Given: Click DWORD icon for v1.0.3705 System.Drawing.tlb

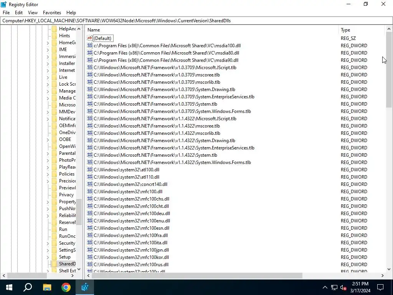Looking at the screenshot, I should [x=90, y=89].
